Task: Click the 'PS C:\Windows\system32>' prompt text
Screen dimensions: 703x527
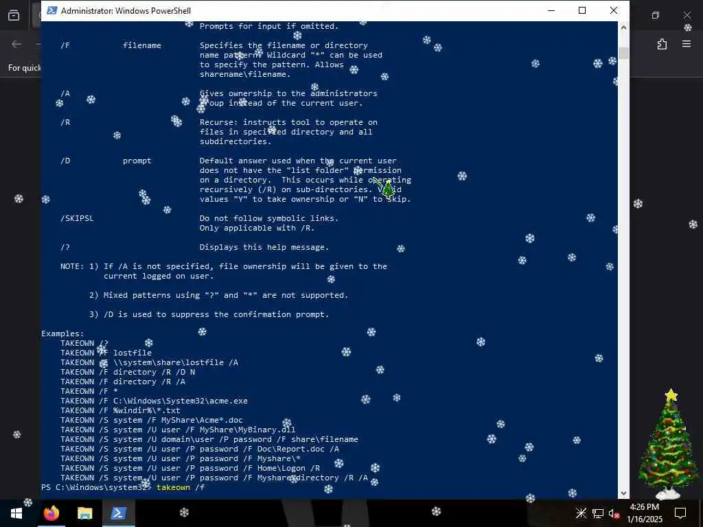Action: (x=96, y=487)
